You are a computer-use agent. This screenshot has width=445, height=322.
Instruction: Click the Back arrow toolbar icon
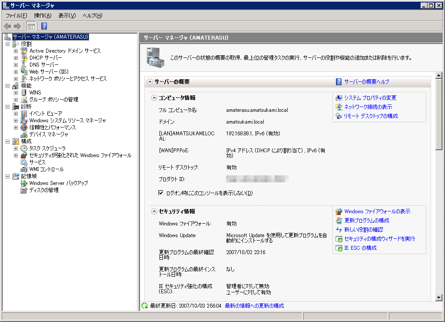pyautogui.click(x=7, y=26)
